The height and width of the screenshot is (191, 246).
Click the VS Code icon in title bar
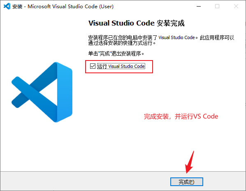(x=7, y=6)
